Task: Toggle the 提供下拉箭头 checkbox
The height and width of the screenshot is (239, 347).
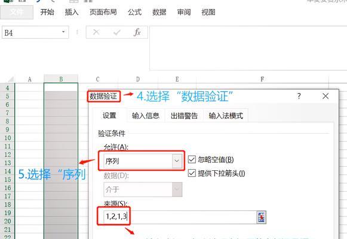Action: [192, 173]
